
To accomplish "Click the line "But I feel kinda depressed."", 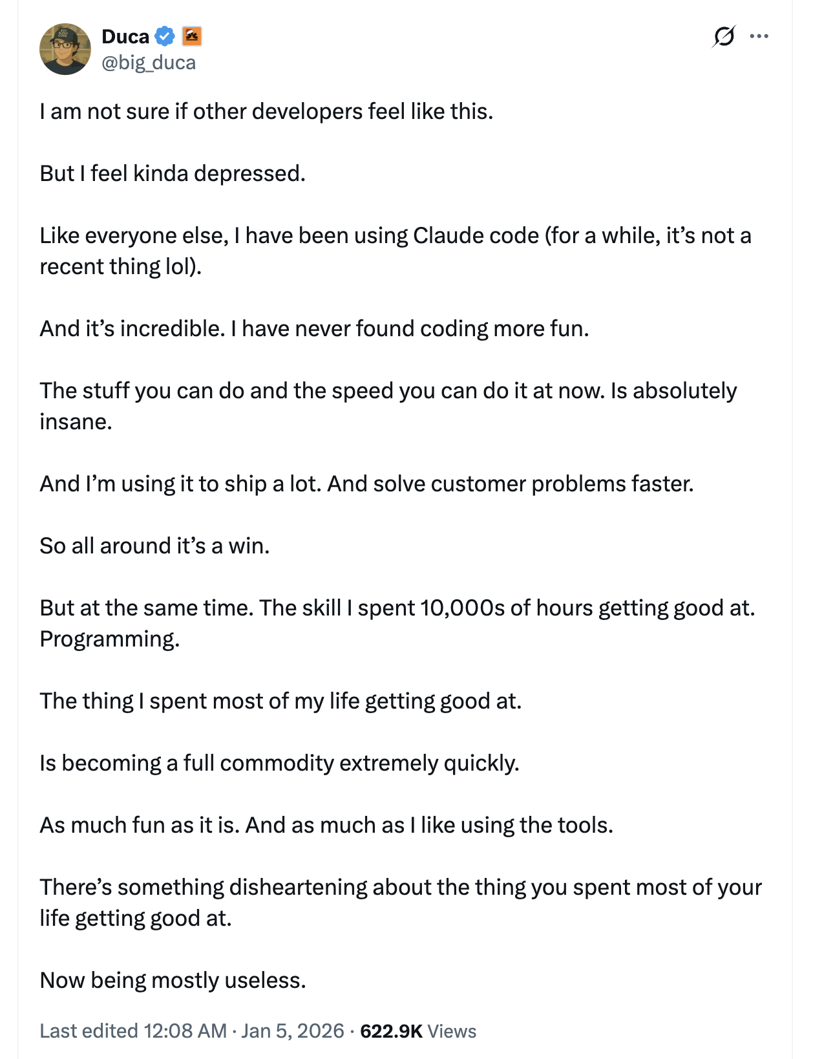I will (x=173, y=173).
